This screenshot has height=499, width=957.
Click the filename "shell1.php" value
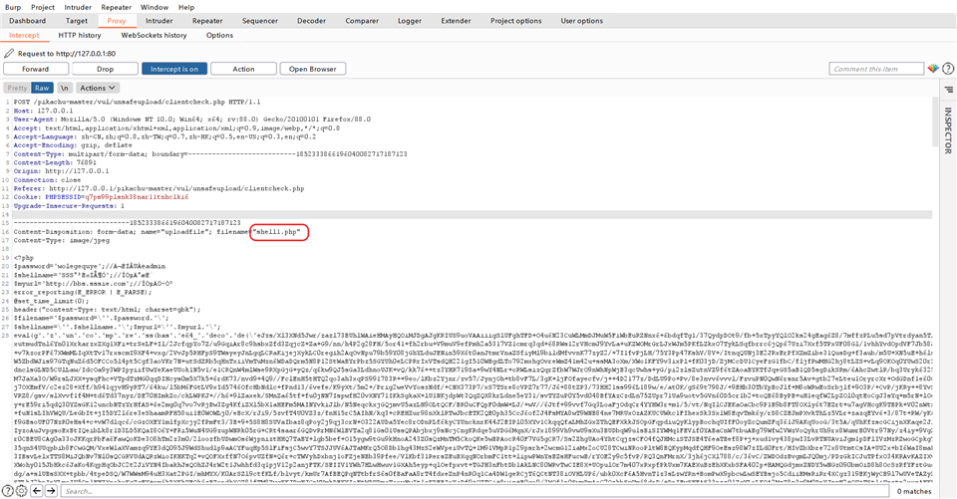[x=277, y=232]
